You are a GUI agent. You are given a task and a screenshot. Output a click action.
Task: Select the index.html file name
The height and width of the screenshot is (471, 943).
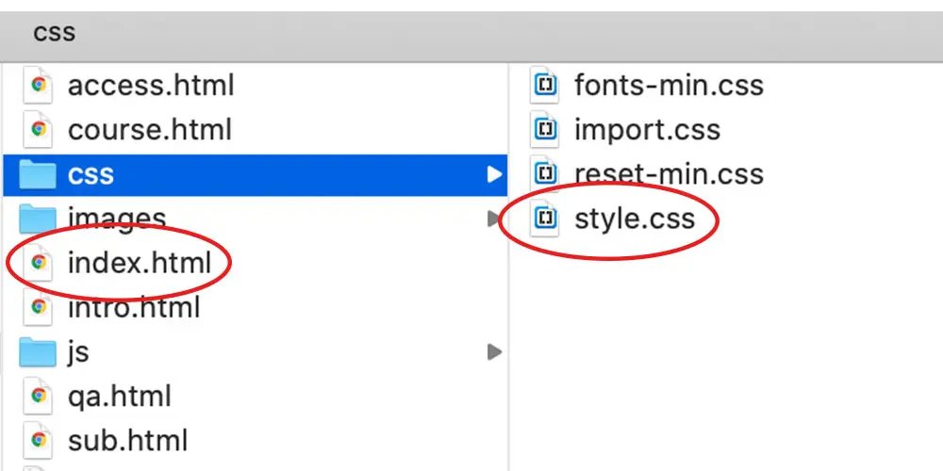coord(140,263)
